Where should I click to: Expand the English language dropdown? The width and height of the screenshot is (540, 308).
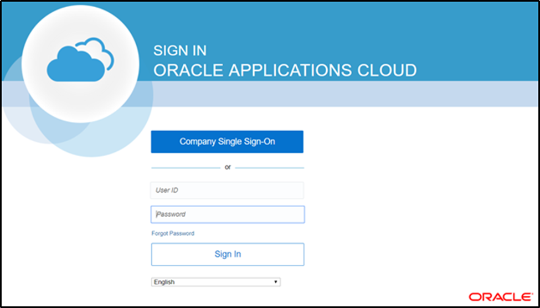216,282
